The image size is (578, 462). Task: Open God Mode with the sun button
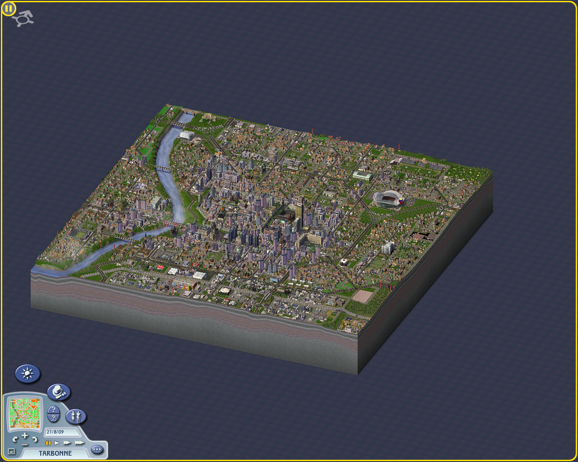point(28,374)
